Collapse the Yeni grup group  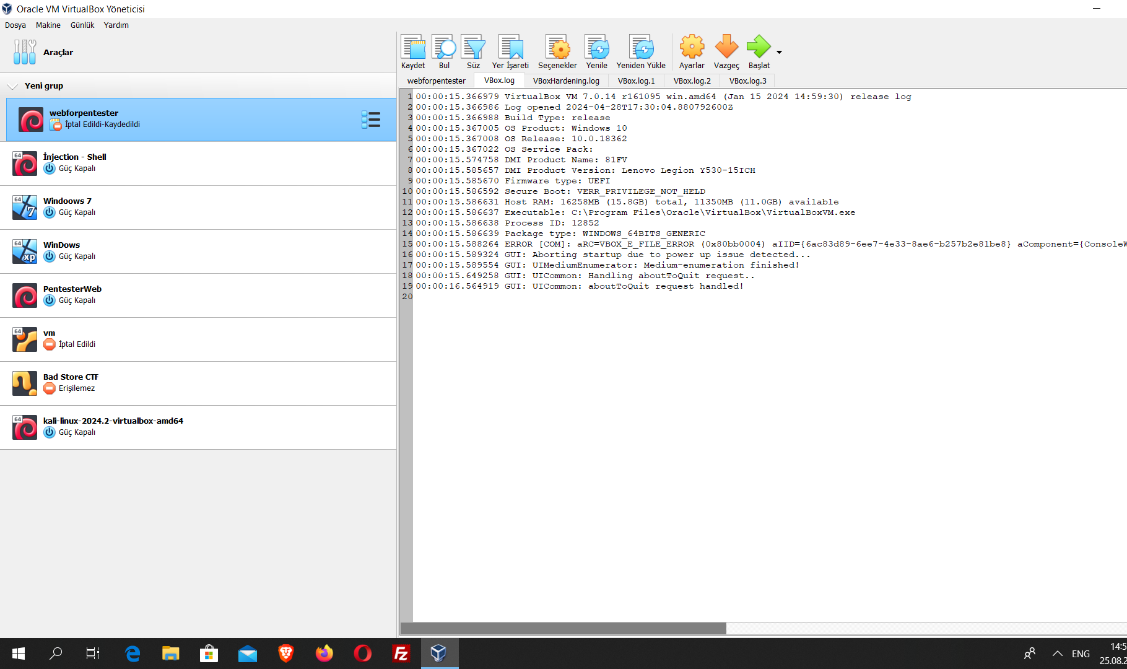pyautogui.click(x=12, y=86)
